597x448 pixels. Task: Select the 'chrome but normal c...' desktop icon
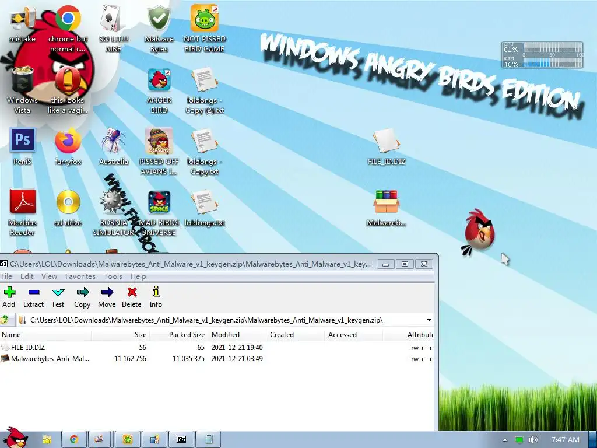(x=68, y=29)
